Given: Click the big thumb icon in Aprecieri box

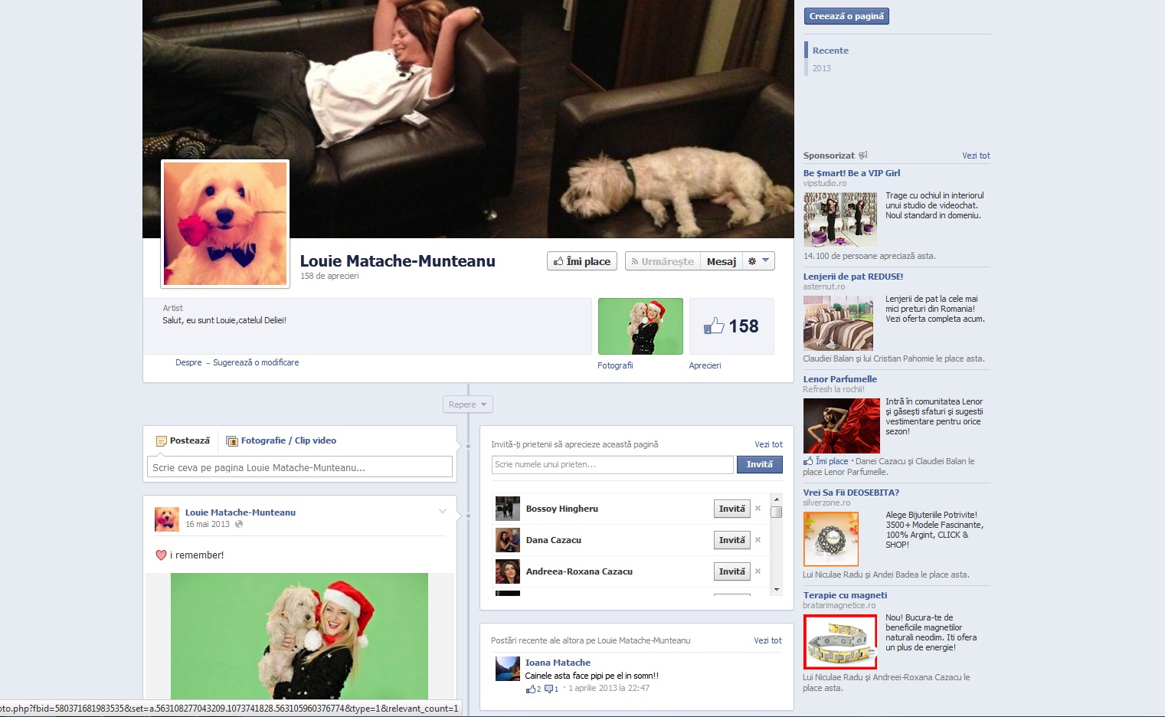Looking at the screenshot, I should coord(713,326).
